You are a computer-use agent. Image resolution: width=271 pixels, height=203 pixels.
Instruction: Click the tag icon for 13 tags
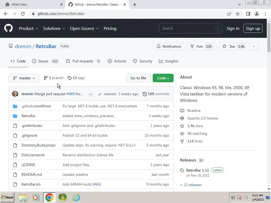(x=70, y=78)
